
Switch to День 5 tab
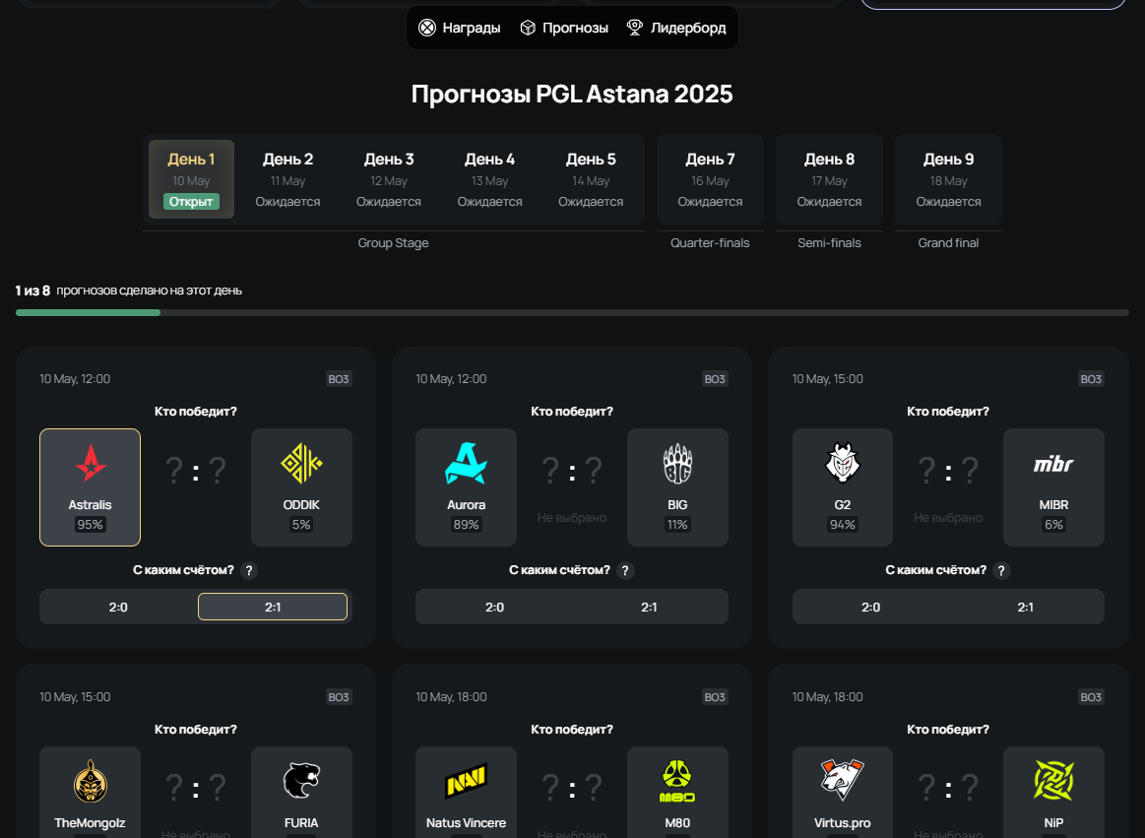(x=591, y=179)
